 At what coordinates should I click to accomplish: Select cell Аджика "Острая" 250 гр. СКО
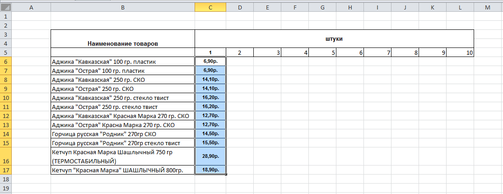tap(123, 89)
